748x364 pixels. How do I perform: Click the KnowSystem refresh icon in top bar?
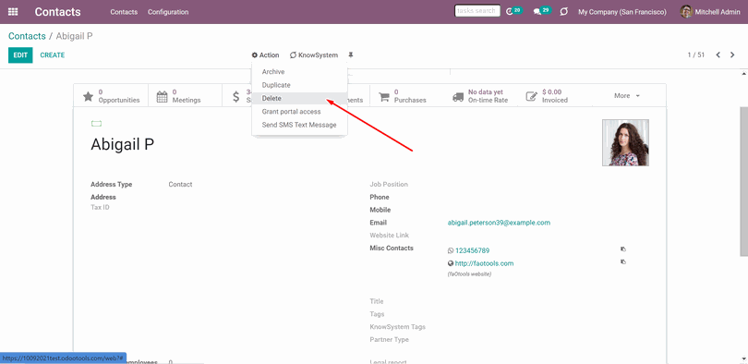tap(564, 12)
